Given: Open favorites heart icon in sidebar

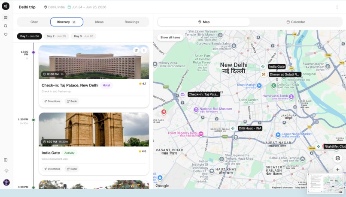Looking at the screenshot, I should click(x=6, y=34).
